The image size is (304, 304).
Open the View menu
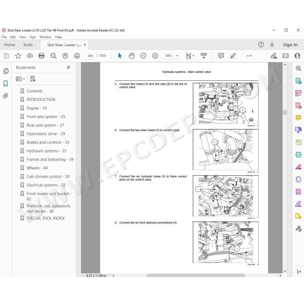[x=23, y=37]
